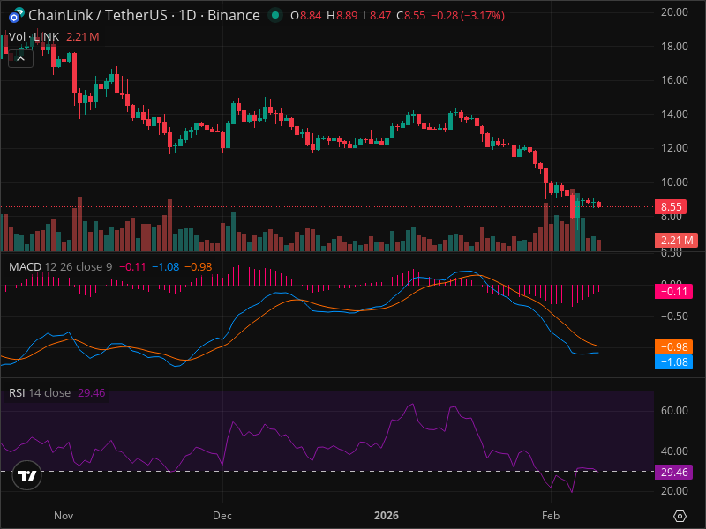Click the 14.00 price scale label

674,115
